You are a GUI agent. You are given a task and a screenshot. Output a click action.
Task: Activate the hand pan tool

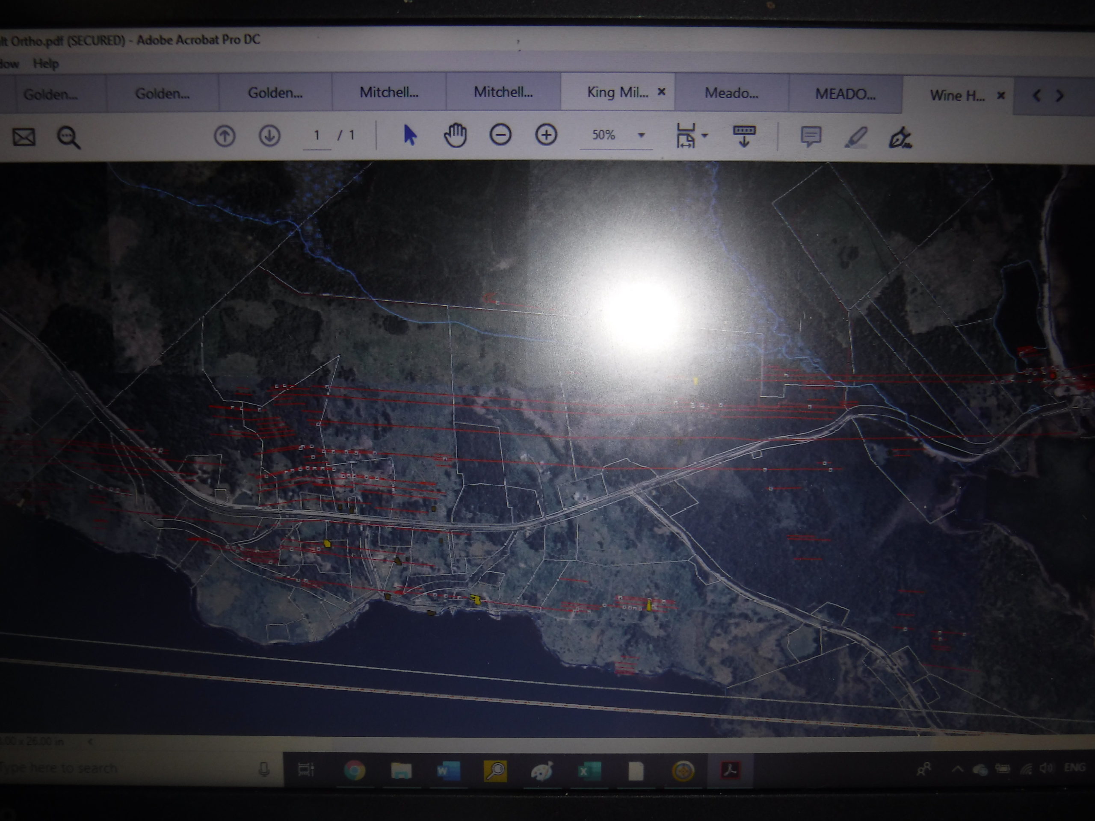[455, 135]
